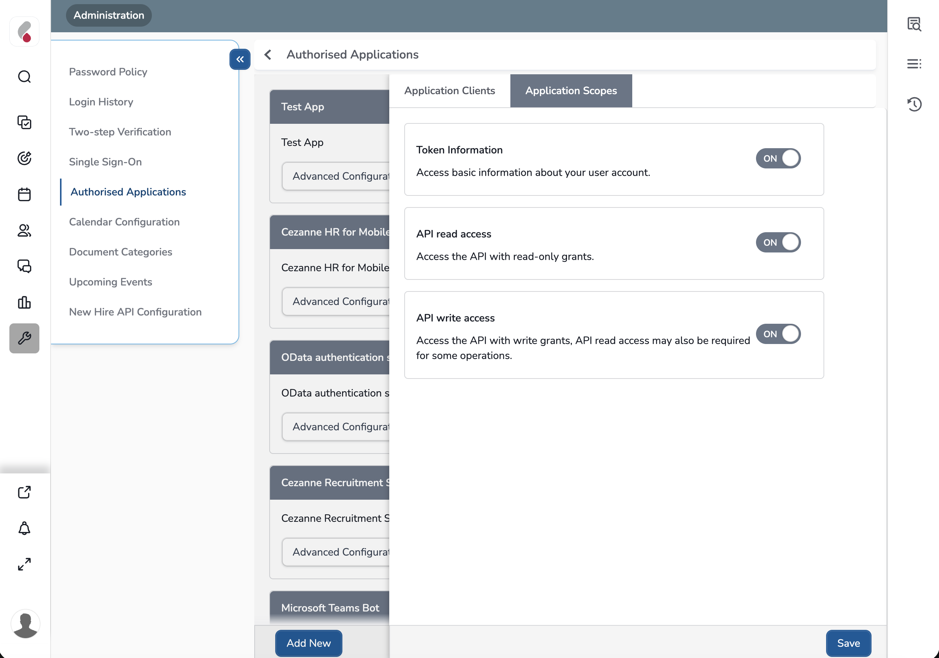Open Single Sign-On menu item
939x658 pixels.
tap(105, 162)
